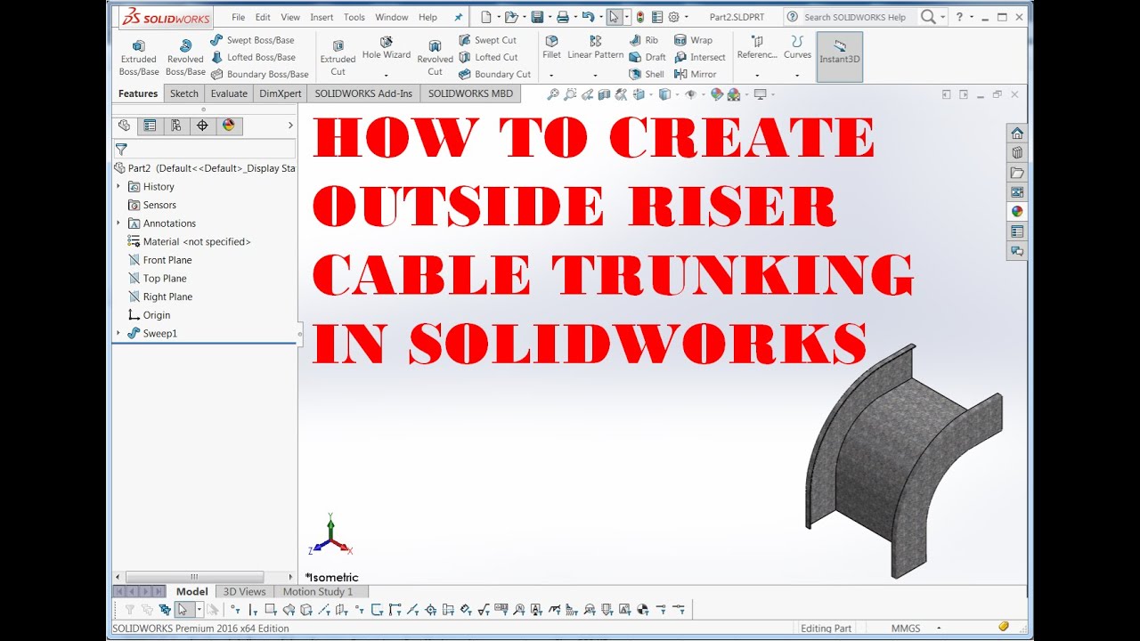Open the Hole Wizard dropdown arrow
The image size is (1140, 641).
coord(387,75)
